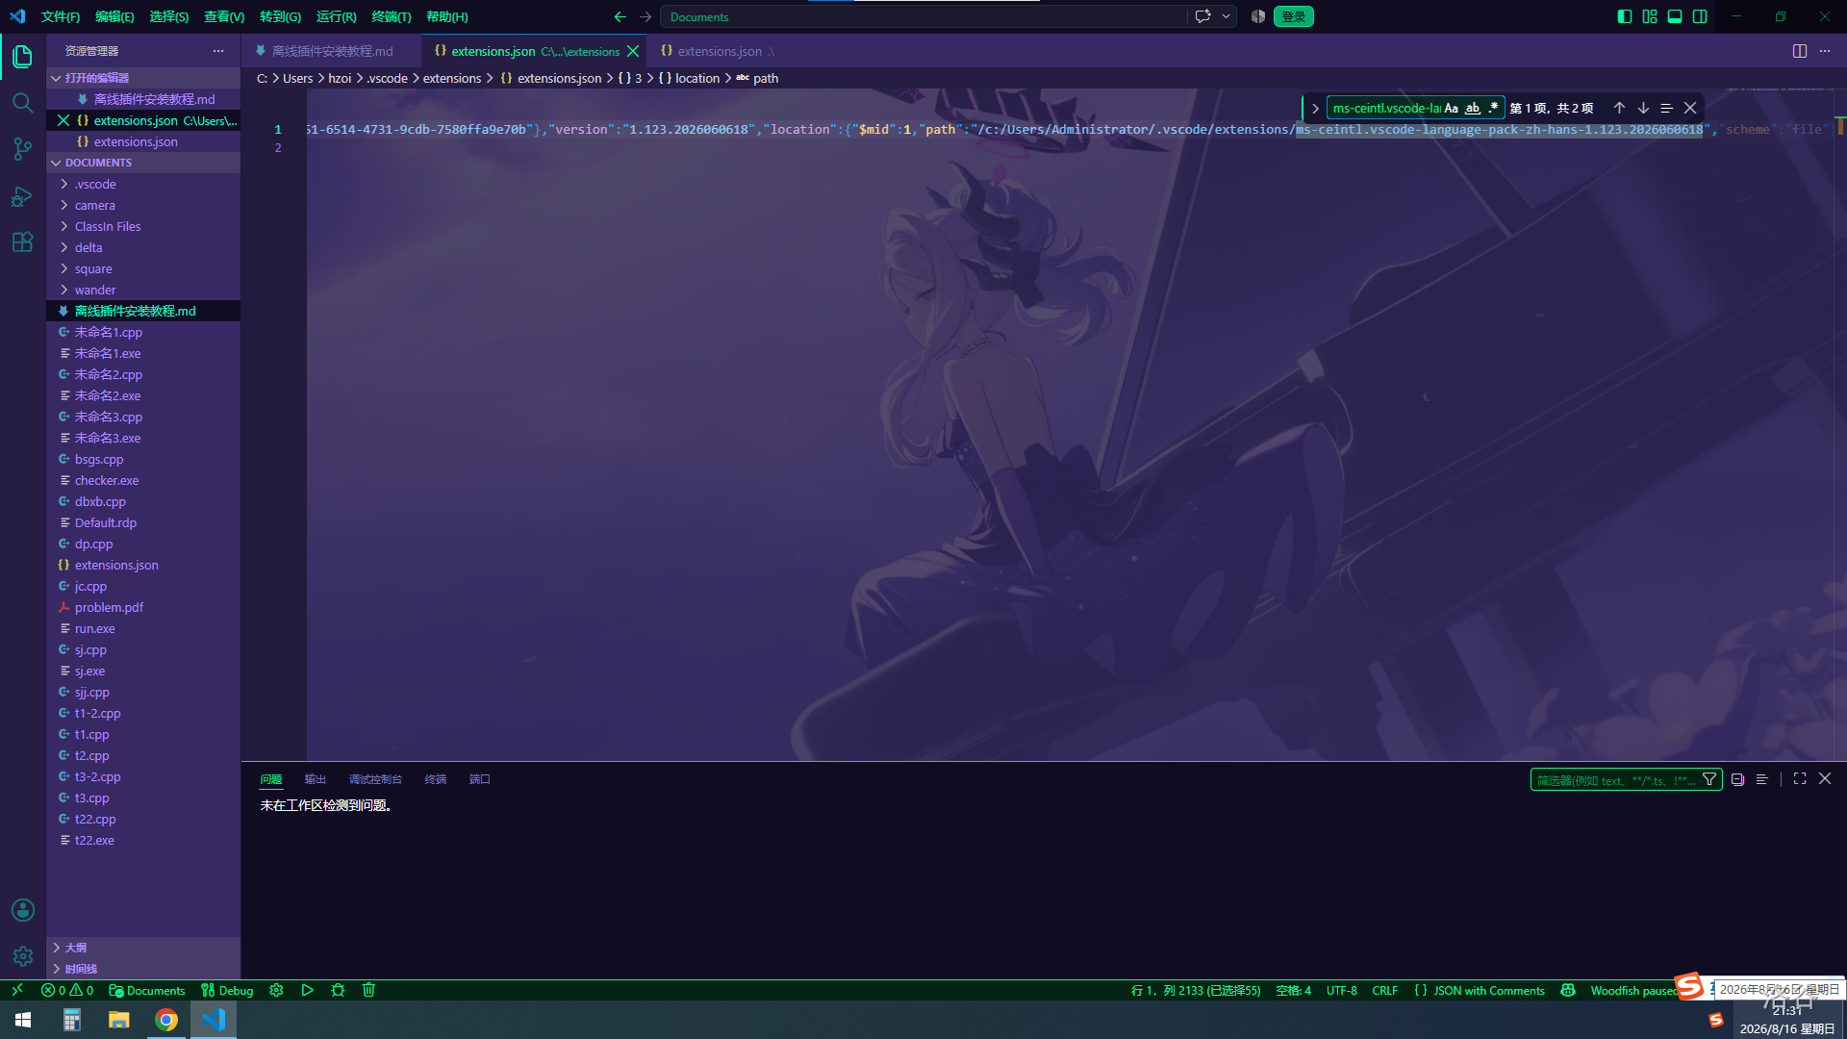
Task: Open the 文件(F) menu
Action: click(x=61, y=16)
